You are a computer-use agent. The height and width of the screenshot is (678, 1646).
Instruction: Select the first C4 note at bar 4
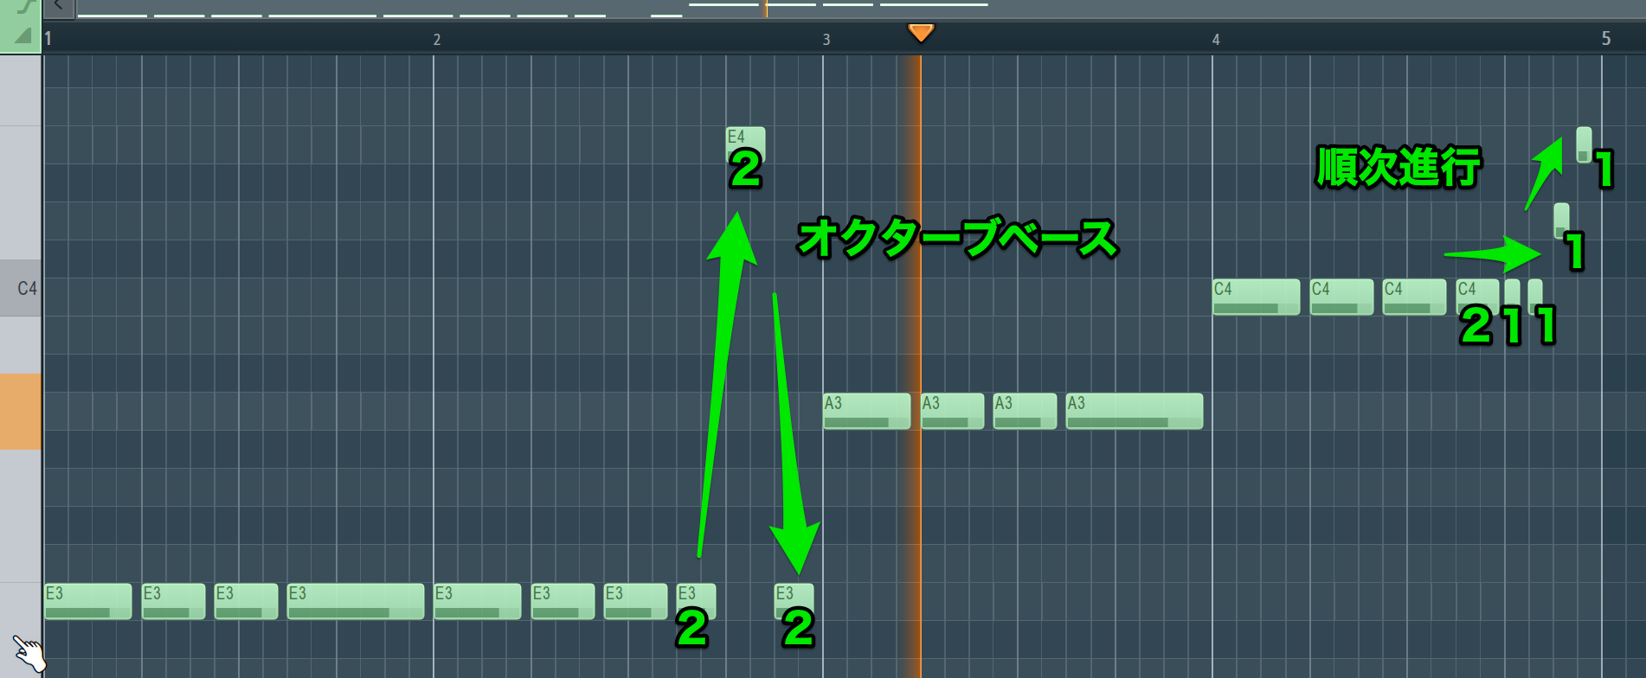tap(1257, 297)
